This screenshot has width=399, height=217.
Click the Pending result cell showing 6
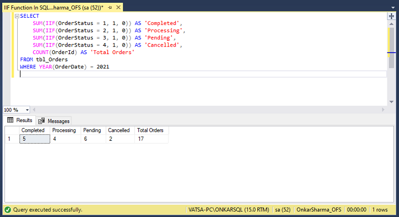tap(93, 139)
